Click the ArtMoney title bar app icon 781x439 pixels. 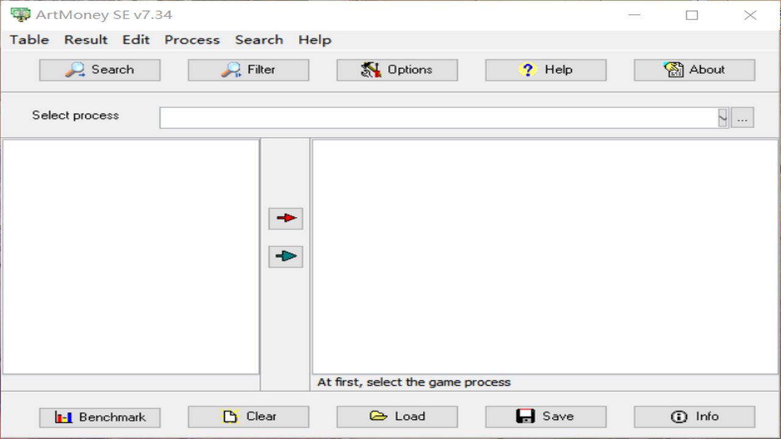coord(20,15)
